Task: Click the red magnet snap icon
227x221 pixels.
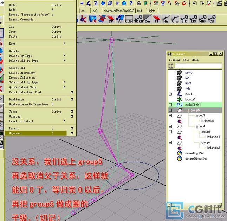Action: pos(184,3)
